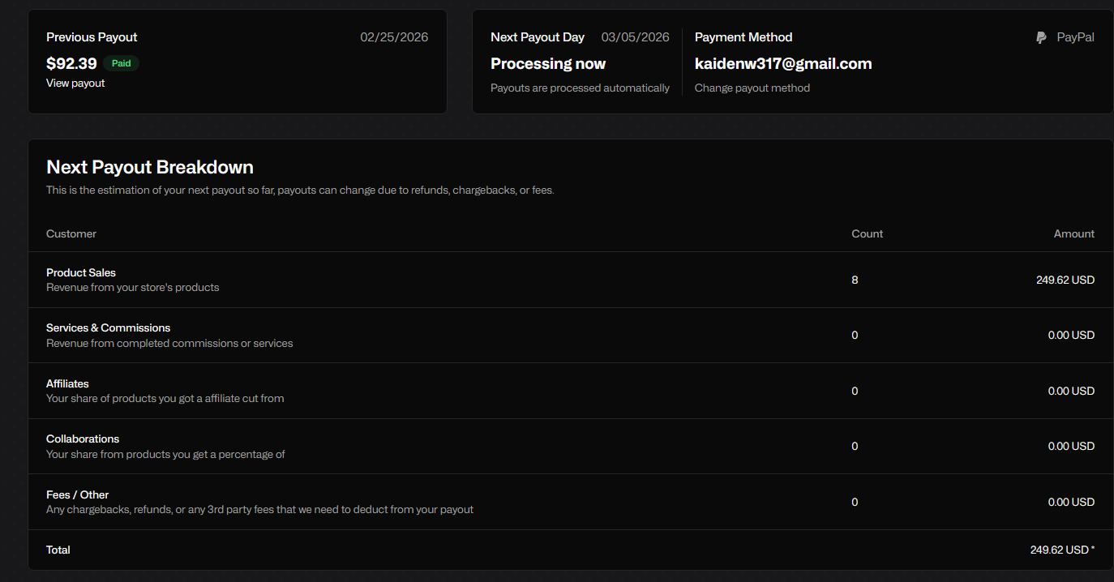Click the Product Sales count of 8
Viewport: 1114px width, 582px height.
click(x=855, y=280)
